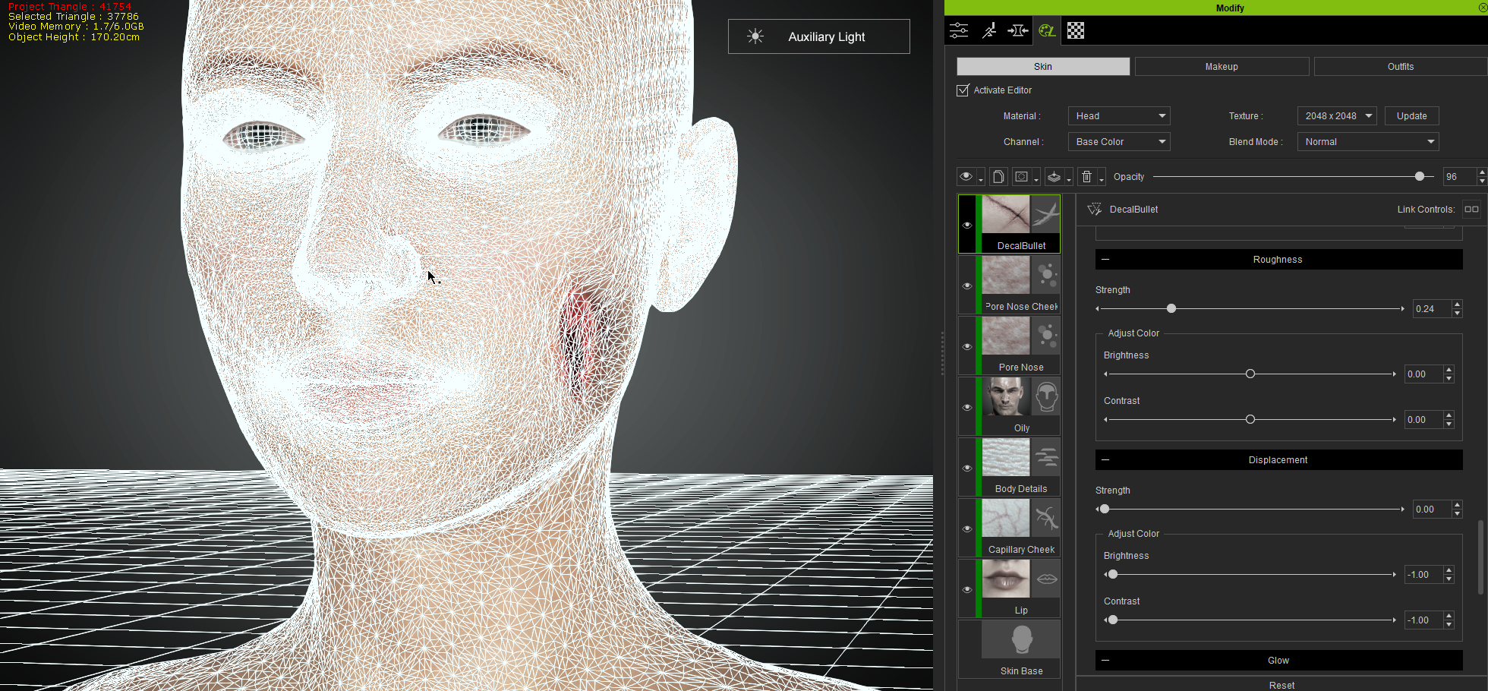Click Pore Nose Cheek layer's dots icon
The height and width of the screenshot is (691, 1488).
click(x=1045, y=276)
